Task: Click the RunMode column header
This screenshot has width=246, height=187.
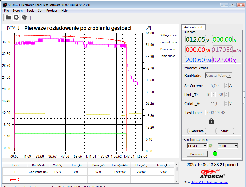Action: [39, 165]
